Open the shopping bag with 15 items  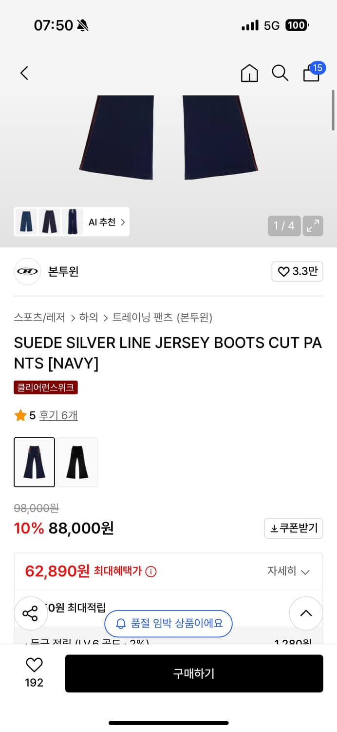pyautogui.click(x=311, y=74)
